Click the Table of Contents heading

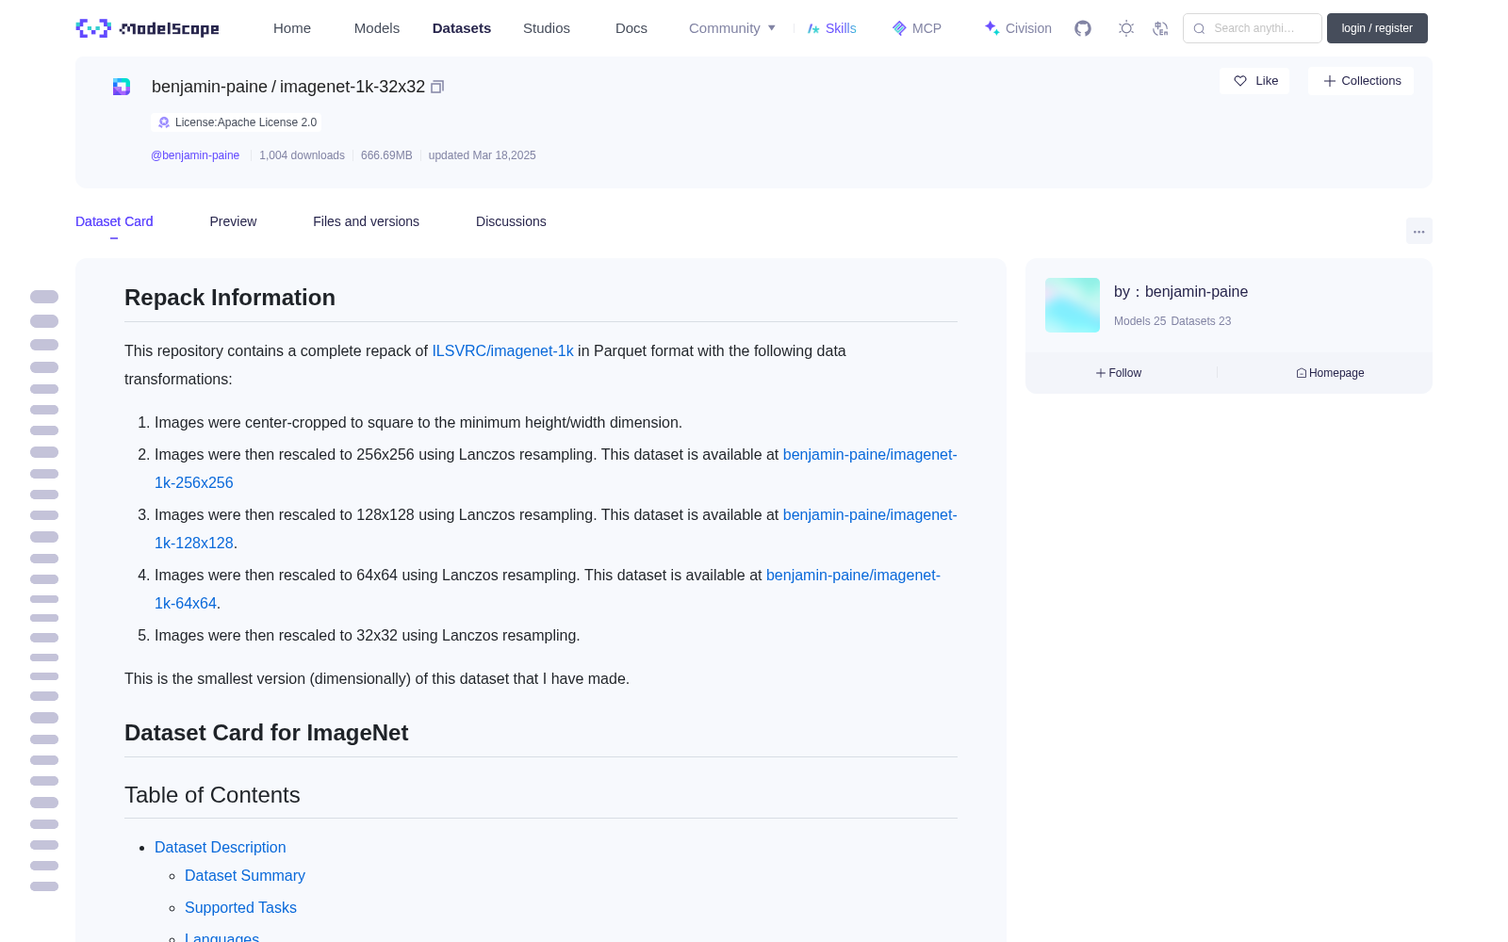click(212, 795)
